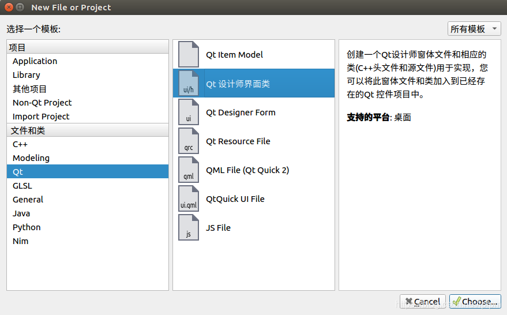Select C++ under files and classes
The width and height of the screenshot is (507, 315).
coord(88,144)
